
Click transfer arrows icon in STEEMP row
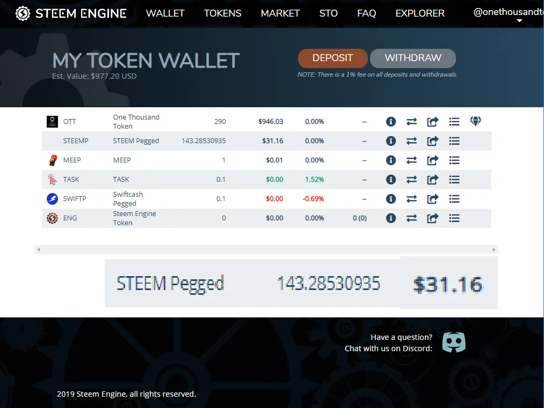(x=411, y=141)
